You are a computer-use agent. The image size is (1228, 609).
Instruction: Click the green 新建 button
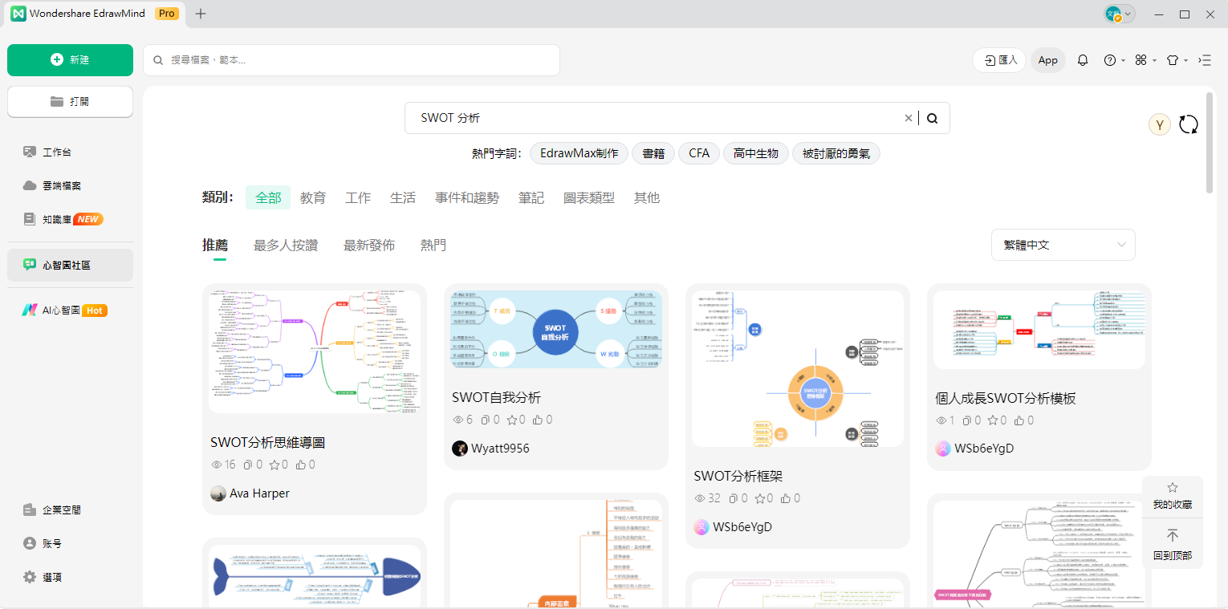click(70, 60)
